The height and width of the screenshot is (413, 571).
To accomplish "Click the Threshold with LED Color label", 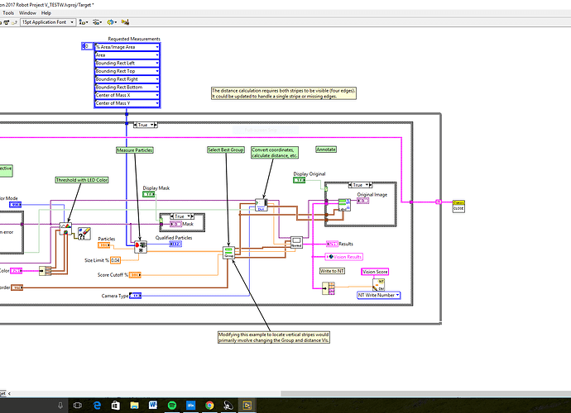I will click(82, 179).
